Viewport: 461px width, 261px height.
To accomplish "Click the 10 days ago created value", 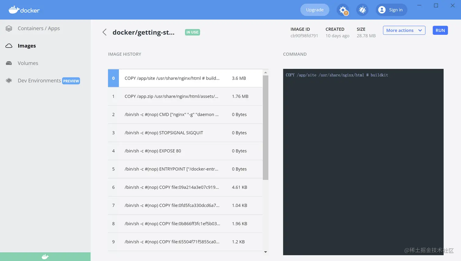I will click(x=337, y=36).
